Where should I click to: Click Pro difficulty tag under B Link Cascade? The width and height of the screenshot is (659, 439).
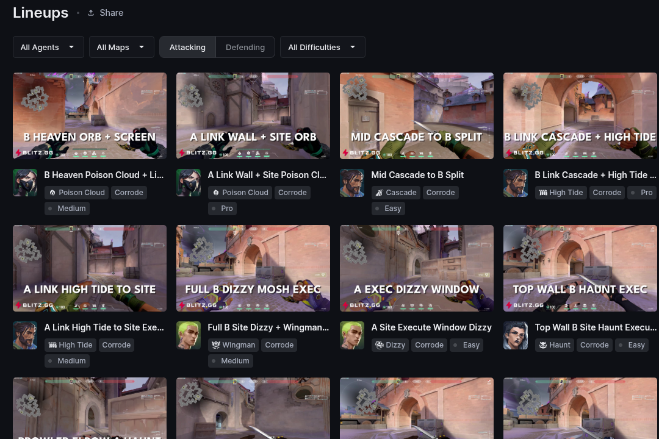(642, 193)
